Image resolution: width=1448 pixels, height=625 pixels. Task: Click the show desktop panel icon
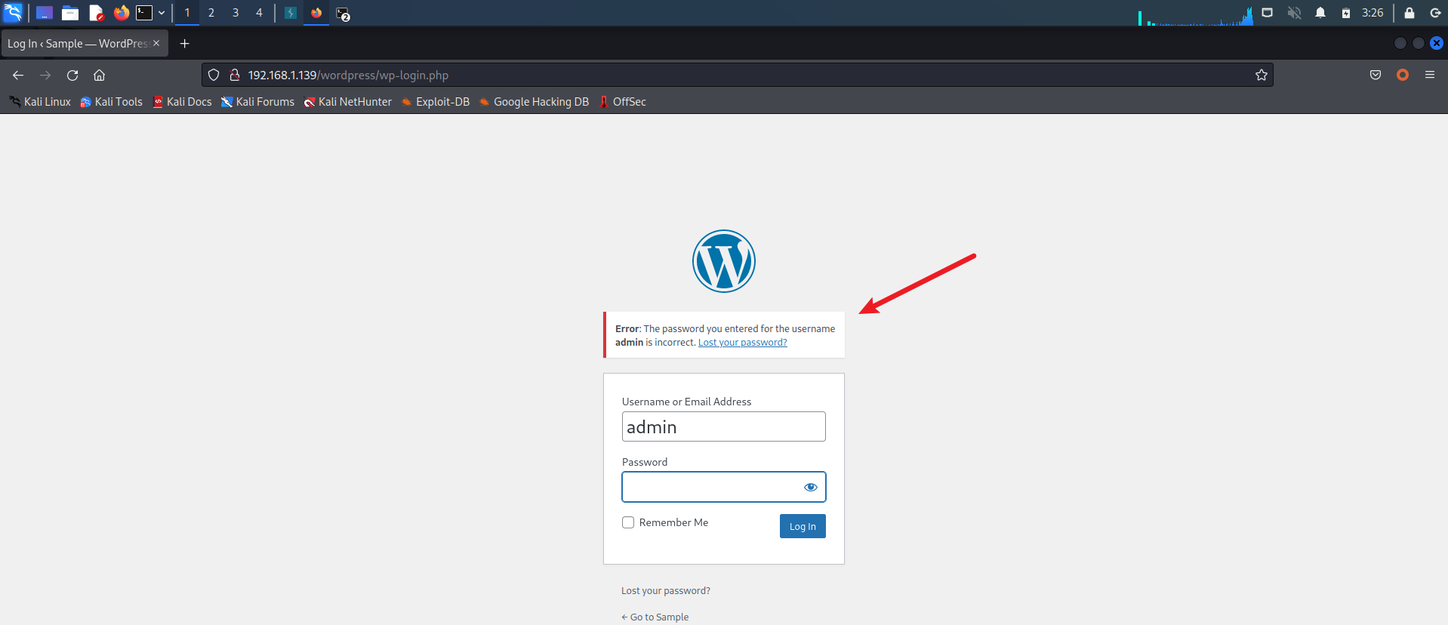coord(45,13)
